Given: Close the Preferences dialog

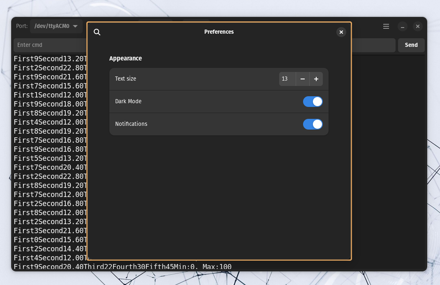Looking at the screenshot, I should click(341, 32).
